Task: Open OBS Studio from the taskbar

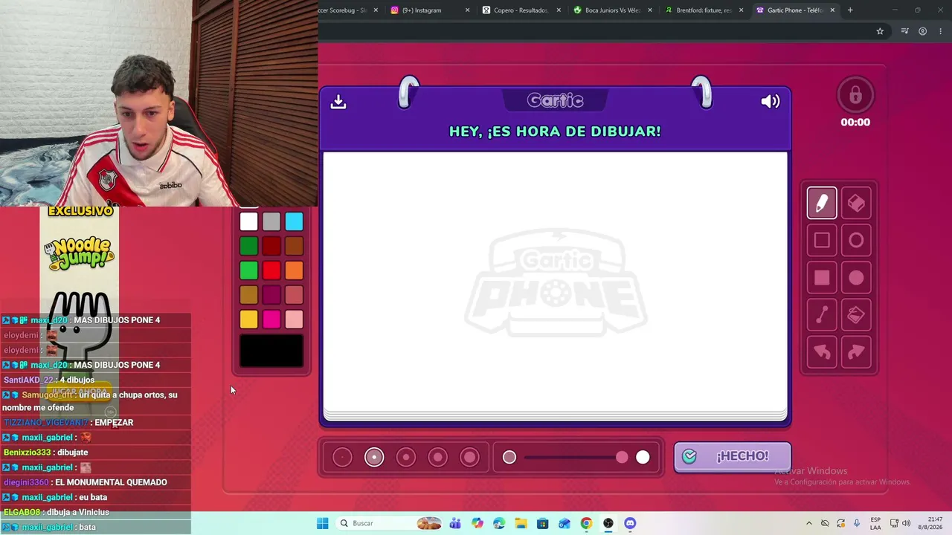Action: point(608,523)
